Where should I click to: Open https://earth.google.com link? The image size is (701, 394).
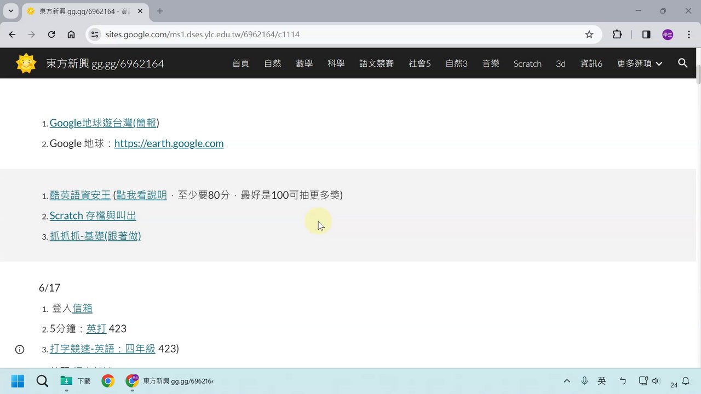point(169,143)
